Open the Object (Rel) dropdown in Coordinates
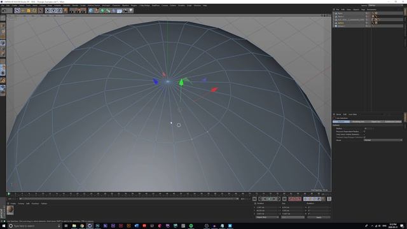Viewport: 407px width, 229px height. 267,217
